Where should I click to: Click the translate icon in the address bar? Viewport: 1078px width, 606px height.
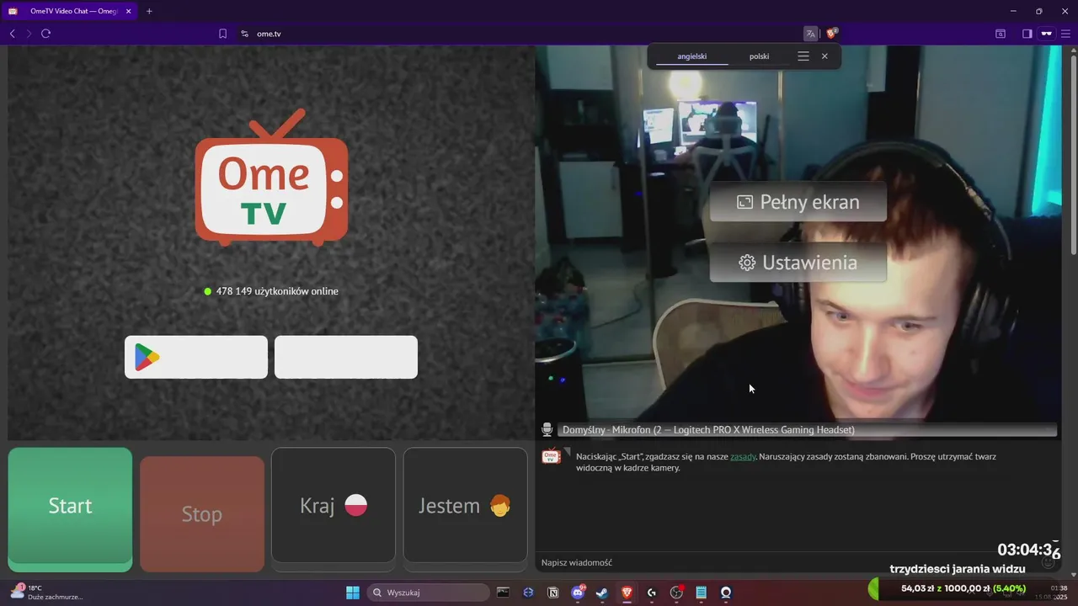pos(810,34)
